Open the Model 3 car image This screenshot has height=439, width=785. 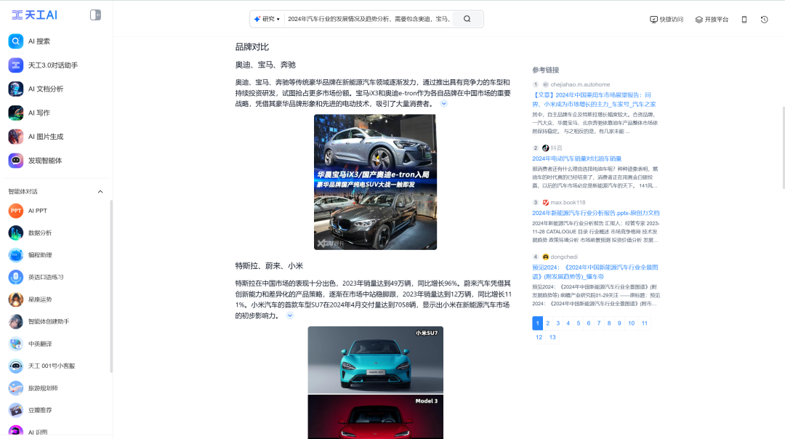coord(376,417)
